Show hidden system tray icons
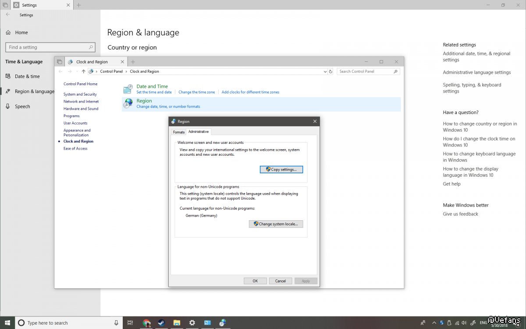This screenshot has width=526, height=329. (434, 323)
